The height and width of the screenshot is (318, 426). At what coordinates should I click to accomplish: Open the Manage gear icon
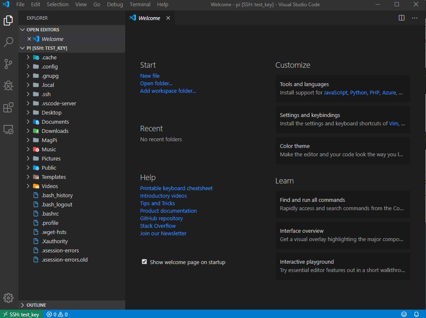8,298
